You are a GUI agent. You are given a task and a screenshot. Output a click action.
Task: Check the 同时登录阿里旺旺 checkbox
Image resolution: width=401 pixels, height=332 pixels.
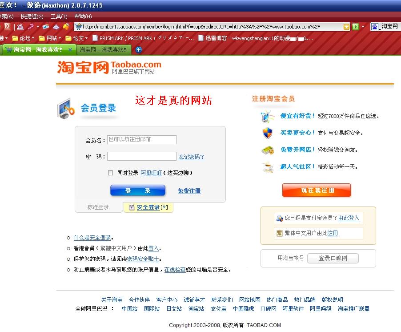click(111, 173)
